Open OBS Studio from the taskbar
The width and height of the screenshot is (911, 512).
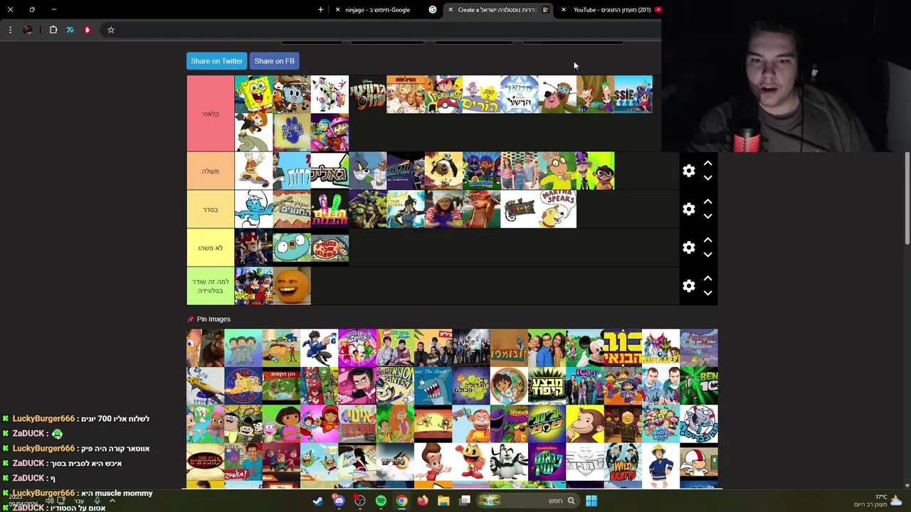(x=360, y=501)
